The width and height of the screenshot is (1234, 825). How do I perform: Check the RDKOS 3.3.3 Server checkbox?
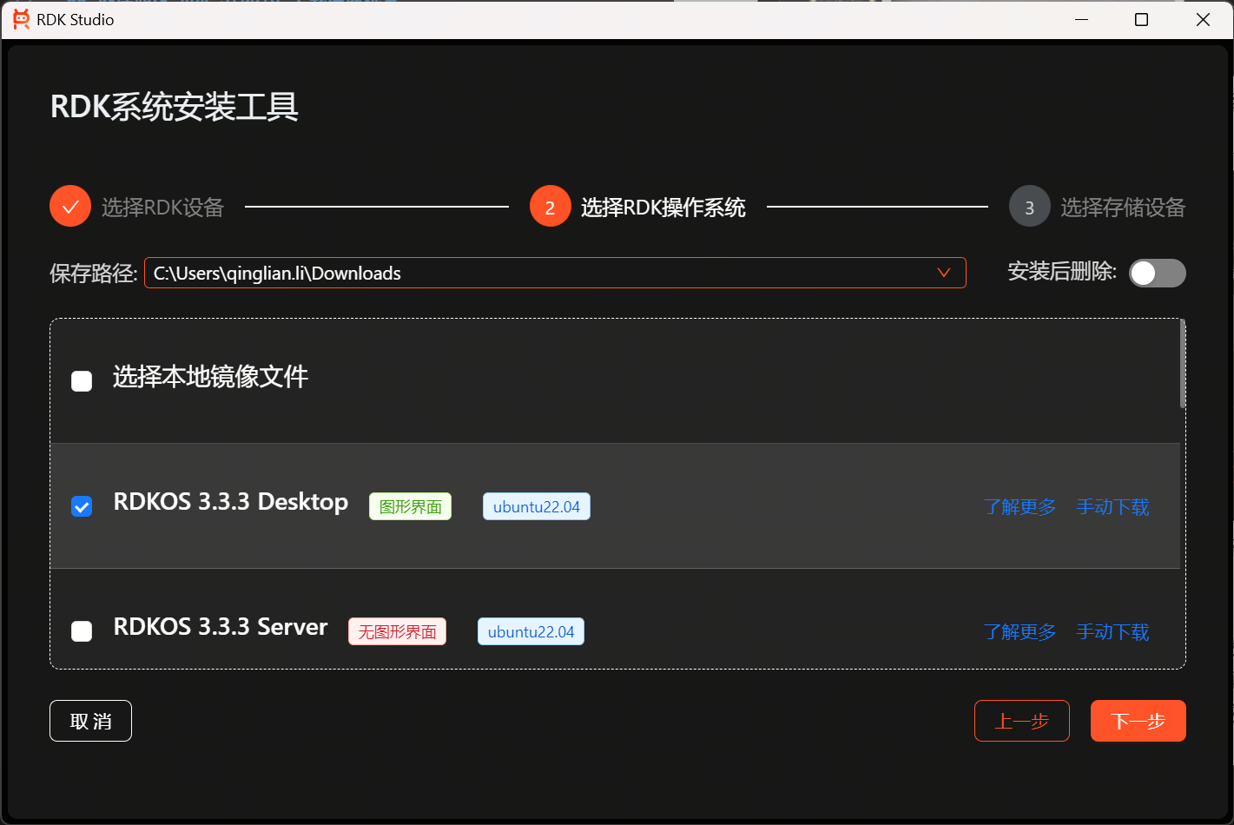[x=81, y=631]
